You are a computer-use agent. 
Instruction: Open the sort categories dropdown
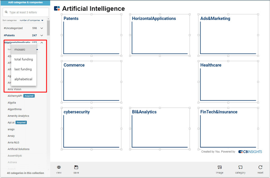(x=31, y=20)
